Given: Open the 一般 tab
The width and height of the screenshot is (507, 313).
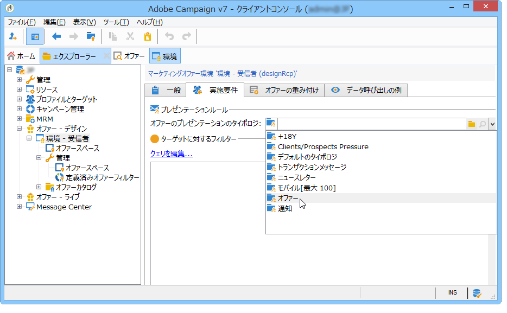Looking at the screenshot, I should pos(166,90).
